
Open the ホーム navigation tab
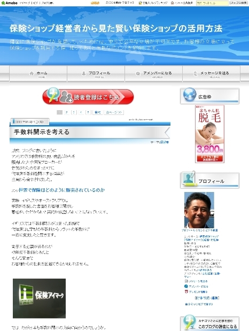pos(38,73)
